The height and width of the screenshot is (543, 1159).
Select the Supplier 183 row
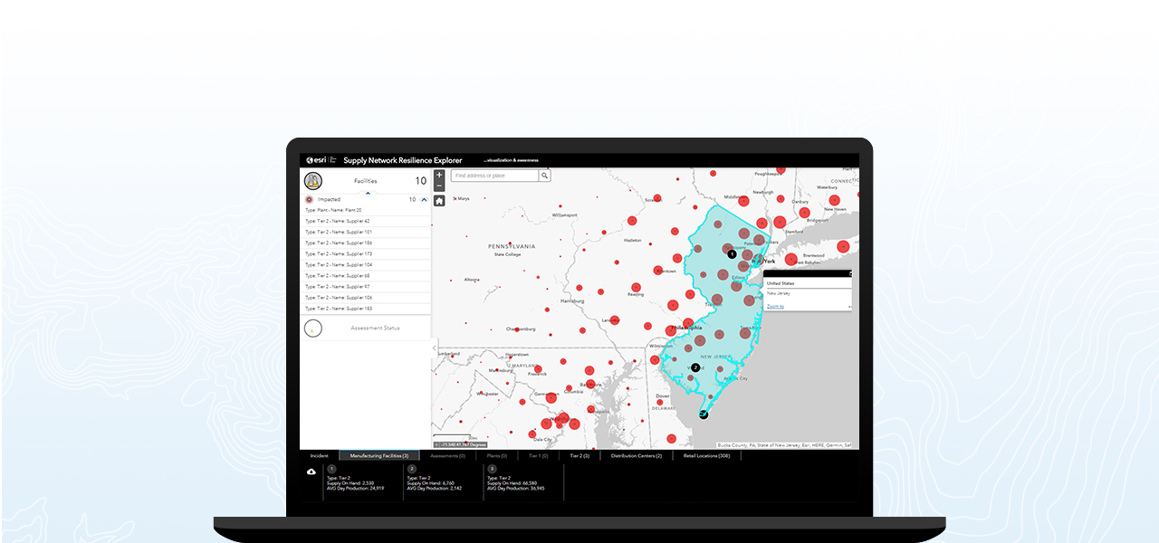[x=366, y=309]
